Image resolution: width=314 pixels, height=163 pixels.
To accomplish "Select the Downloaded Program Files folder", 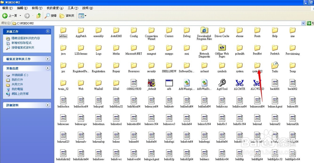I will point(204,34).
